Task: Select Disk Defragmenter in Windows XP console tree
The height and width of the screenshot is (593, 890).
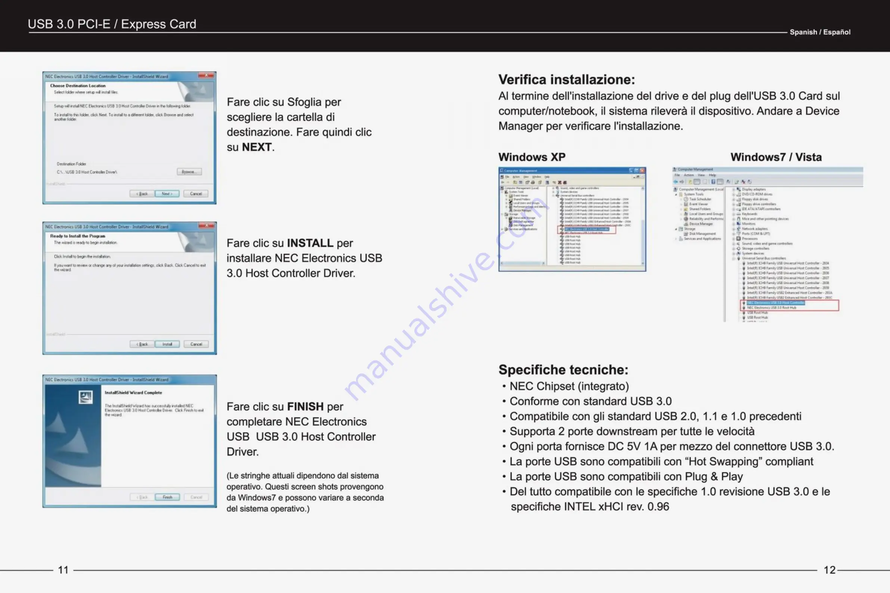Action: click(523, 222)
